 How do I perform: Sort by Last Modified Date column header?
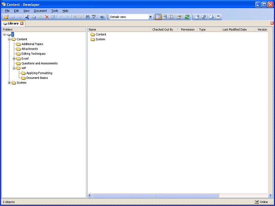[238, 30]
